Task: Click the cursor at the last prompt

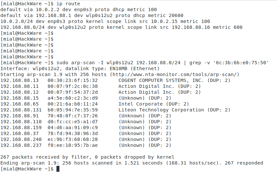Action: [x=58, y=169]
